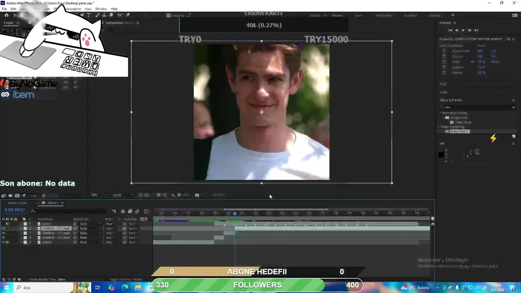Select the Puppet Pin tool
This screenshot has width=521, height=293.
tap(128, 15)
